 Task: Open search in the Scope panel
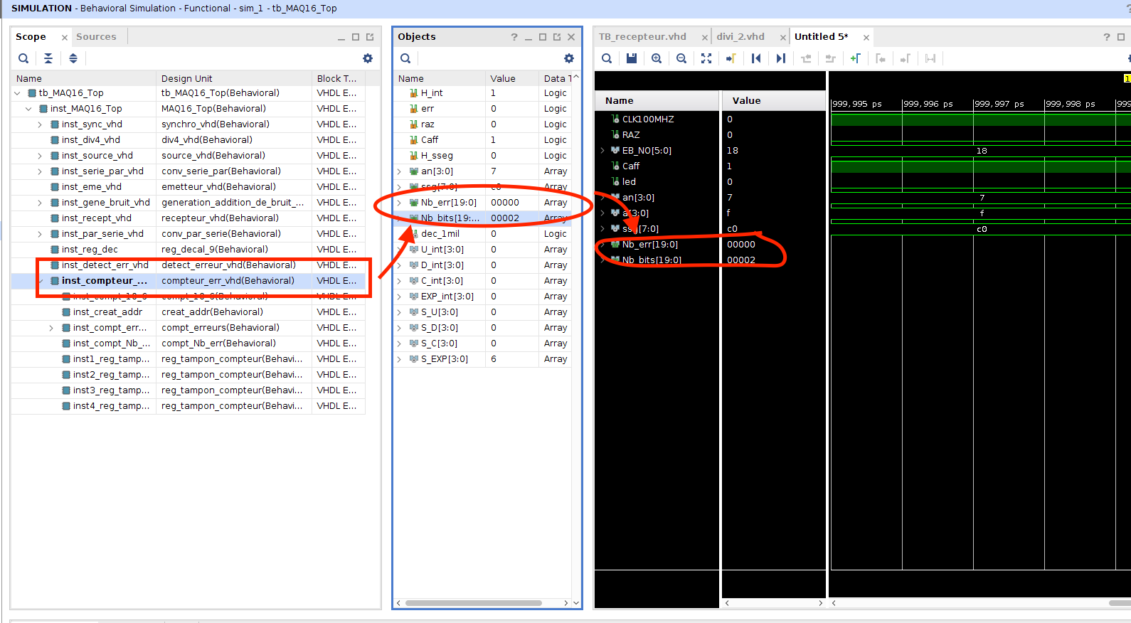[23, 58]
